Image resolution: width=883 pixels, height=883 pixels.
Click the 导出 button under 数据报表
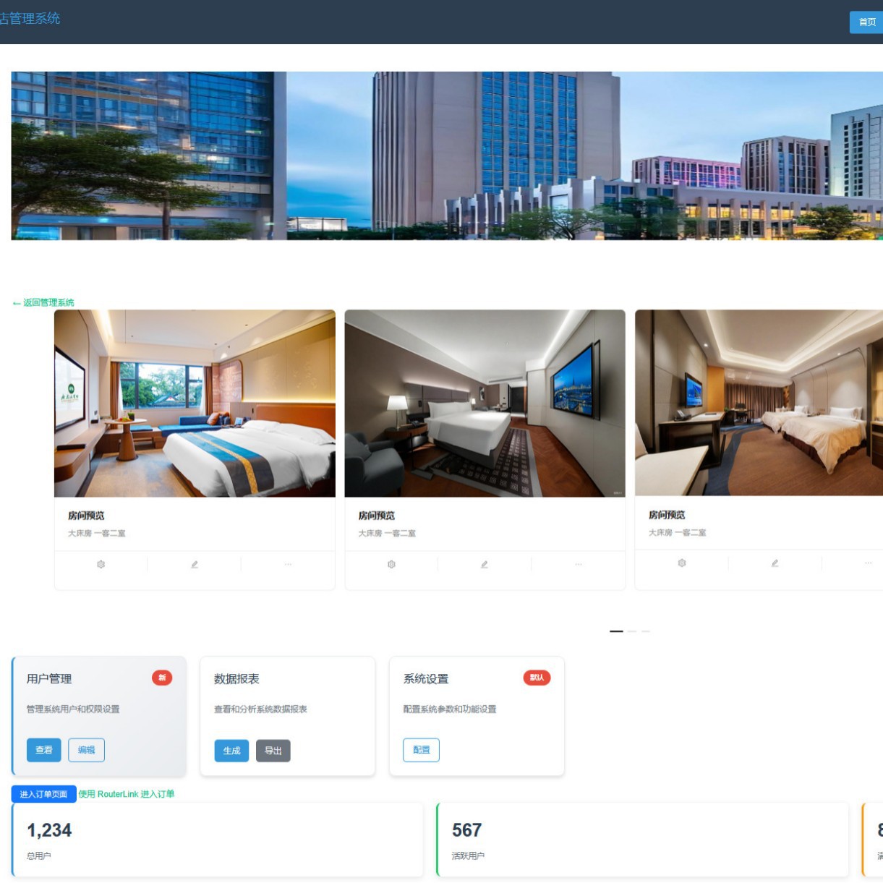point(273,751)
